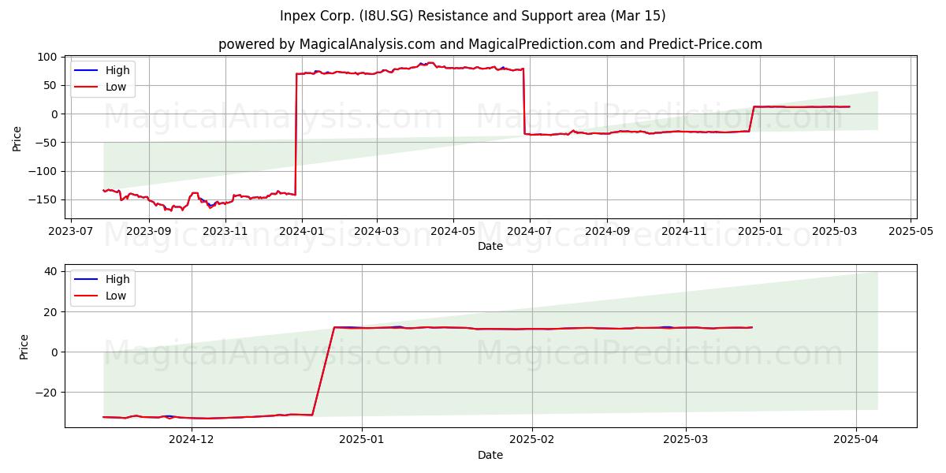Click the "20" price tick on lower chart
The width and height of the screenshot is (946, 473).
point(51,311)
